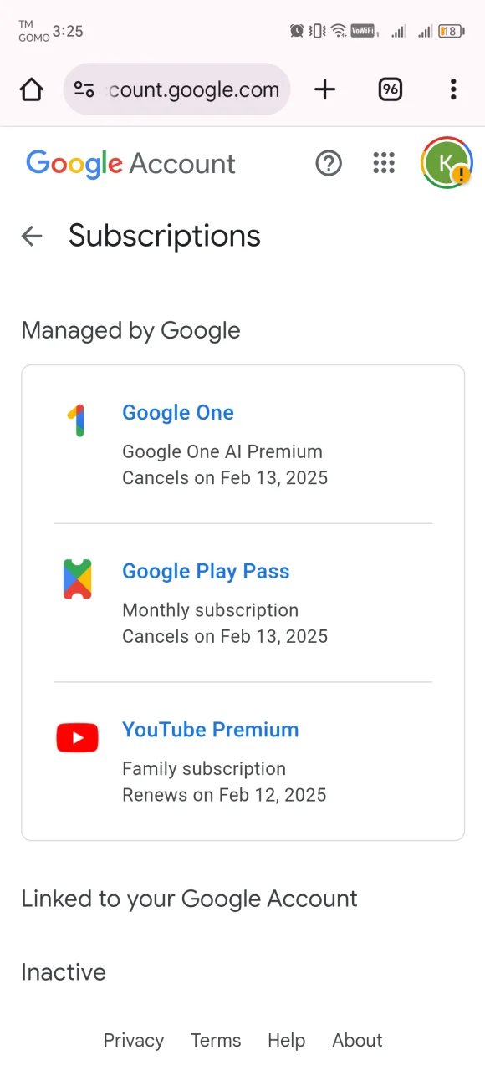Open profile avatar with letter K
The height and width of the screenshot is (1070, 485).
pos(447,163)
